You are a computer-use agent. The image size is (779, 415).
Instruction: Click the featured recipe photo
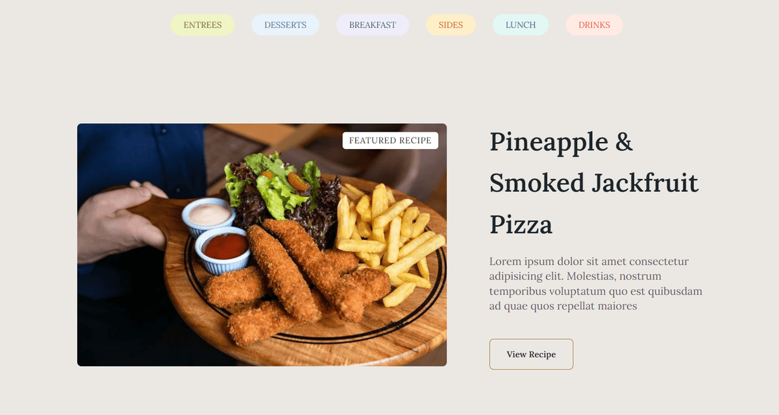[x=262, y=244]
